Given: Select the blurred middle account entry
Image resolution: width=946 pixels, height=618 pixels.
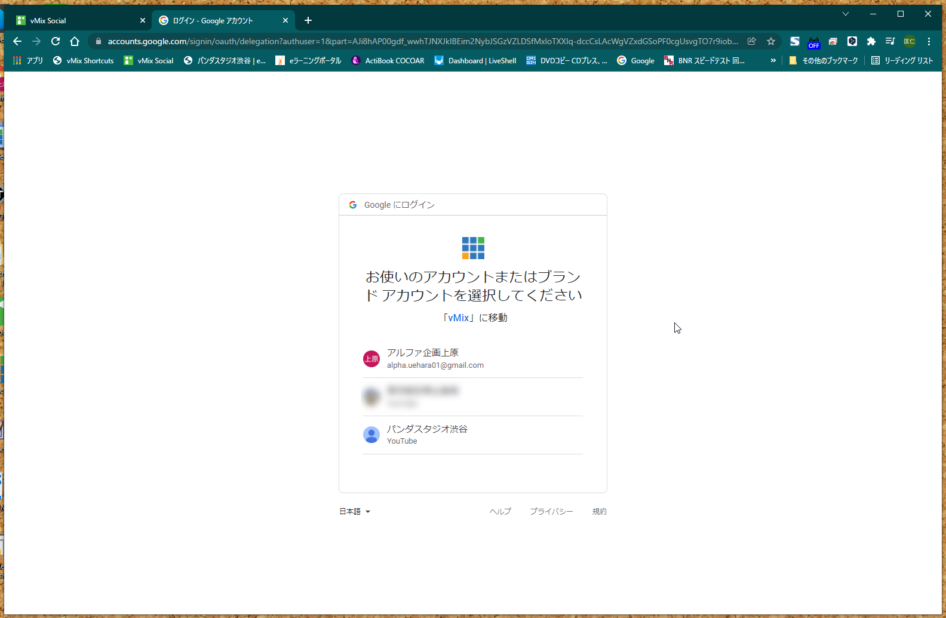Looking at the screenshot, I should 473,397.
